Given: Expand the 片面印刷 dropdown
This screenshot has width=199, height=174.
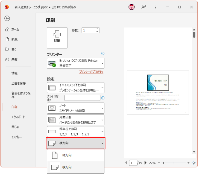Looking at the screenshot, I should 75,120.
